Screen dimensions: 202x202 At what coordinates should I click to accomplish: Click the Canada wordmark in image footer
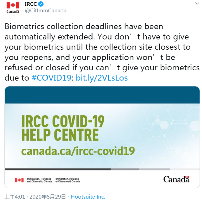coord(176,179)
